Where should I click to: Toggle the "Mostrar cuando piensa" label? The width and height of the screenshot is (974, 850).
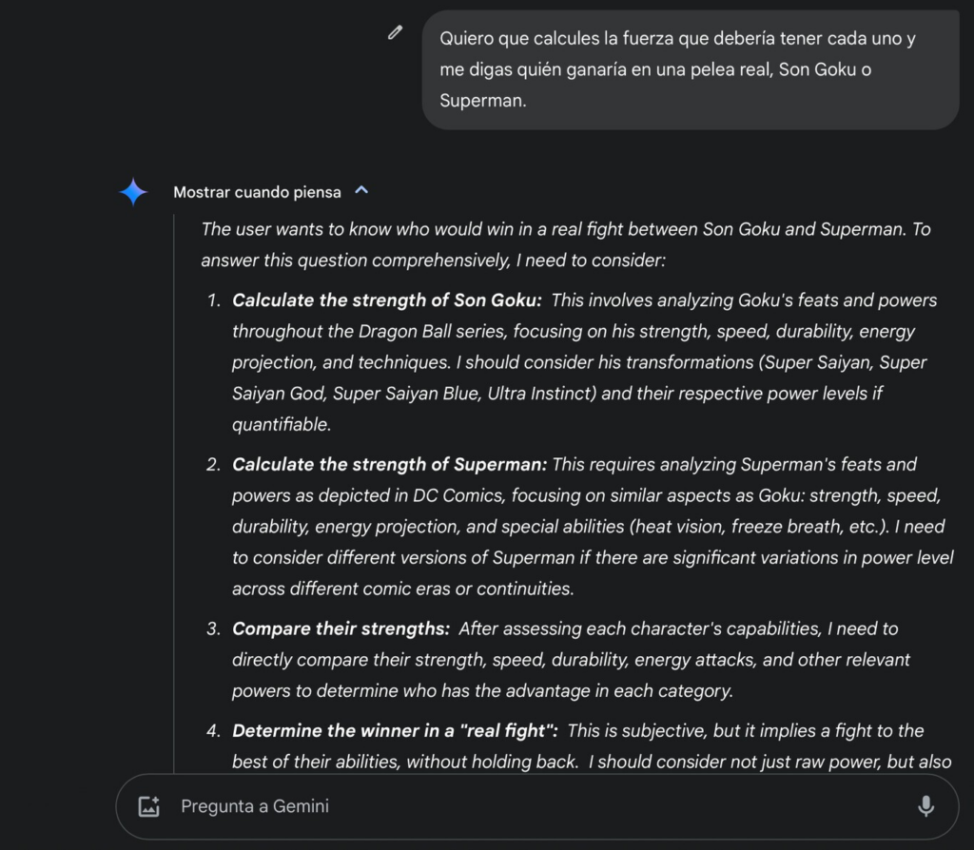pyautogui.click(x=257, y=192)
